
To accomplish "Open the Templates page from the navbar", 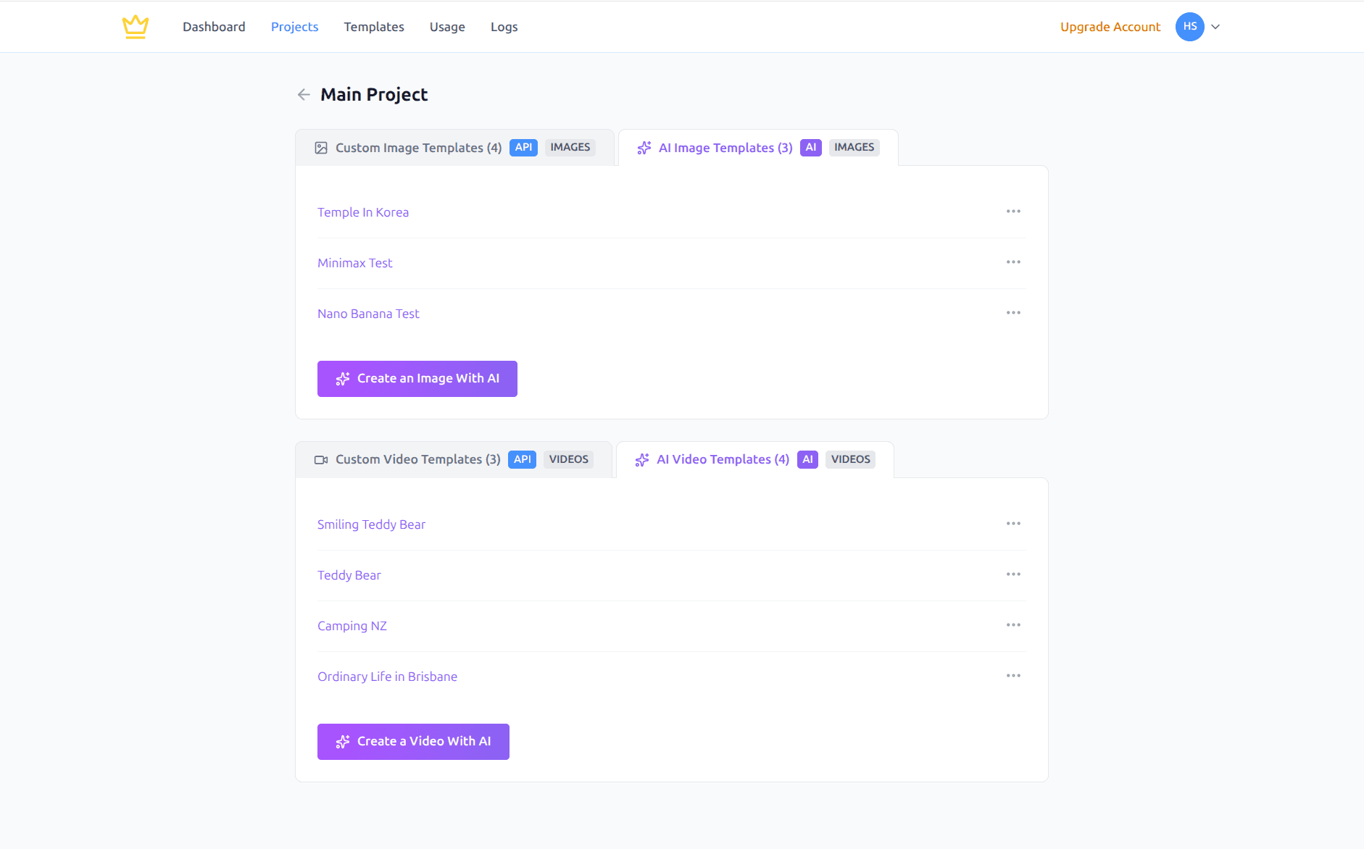I will tap(373, 27).
